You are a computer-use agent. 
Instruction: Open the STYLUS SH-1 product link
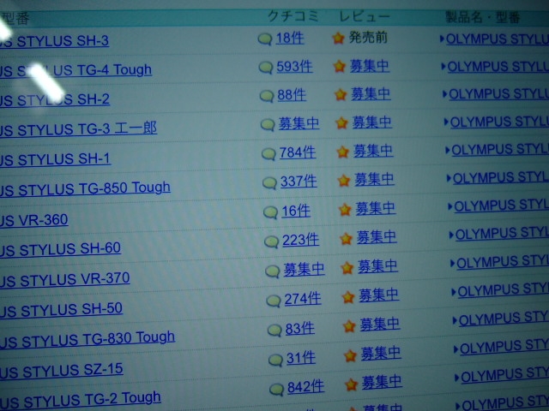[55, 159]
